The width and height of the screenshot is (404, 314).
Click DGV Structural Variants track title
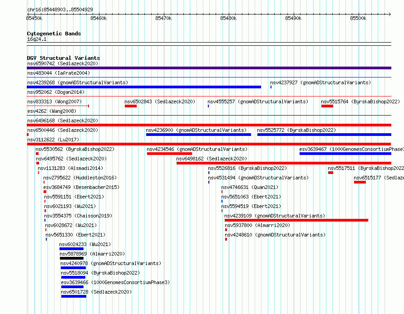click(64, 58)
